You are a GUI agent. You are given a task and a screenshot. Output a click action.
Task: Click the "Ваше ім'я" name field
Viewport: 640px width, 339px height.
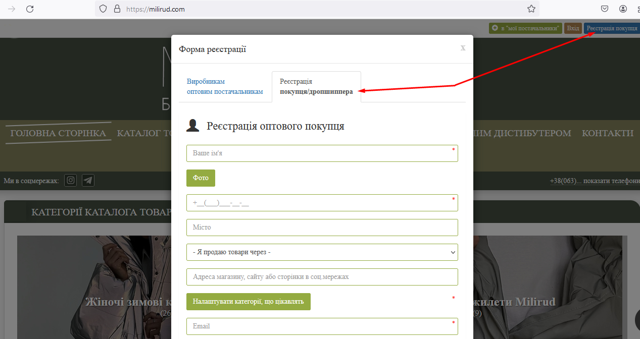coord(322,153)
